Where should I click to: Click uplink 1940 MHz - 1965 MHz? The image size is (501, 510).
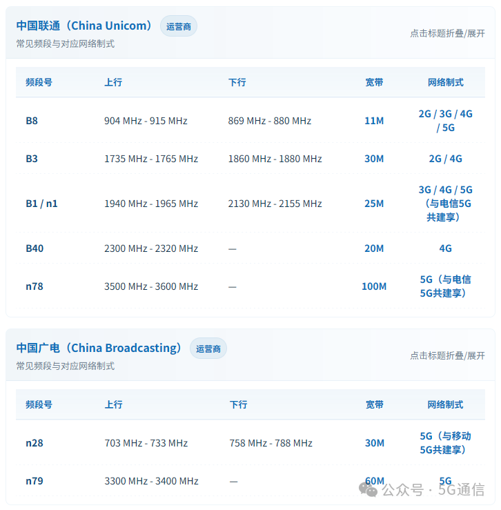[151, 204]
